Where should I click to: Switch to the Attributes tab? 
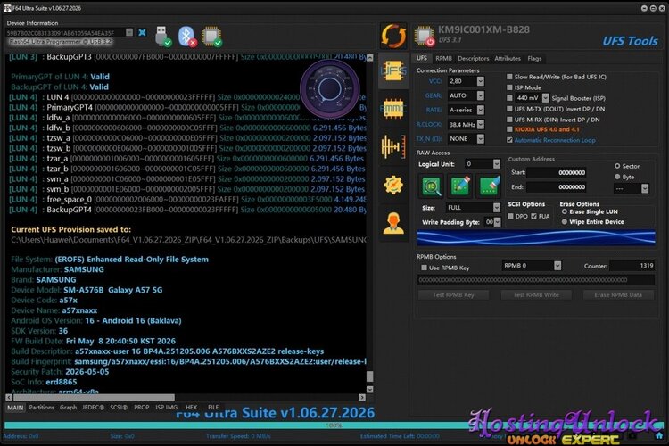click(508, 59)
